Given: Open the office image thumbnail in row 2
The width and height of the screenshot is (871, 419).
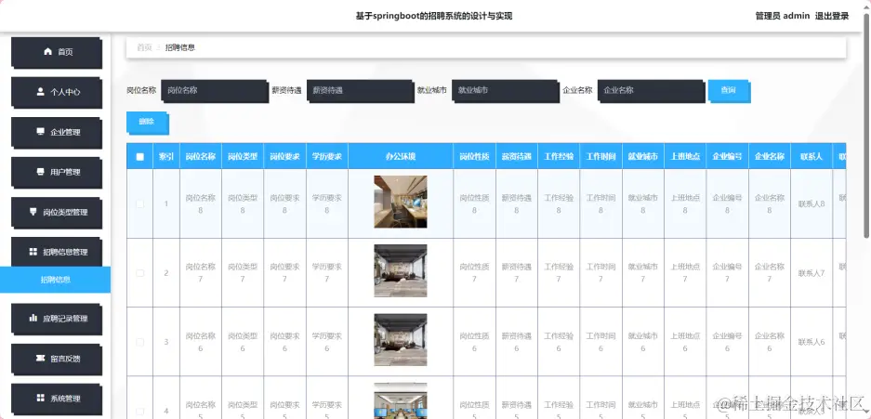Looking at the screenshot, I should pos(401,271).
